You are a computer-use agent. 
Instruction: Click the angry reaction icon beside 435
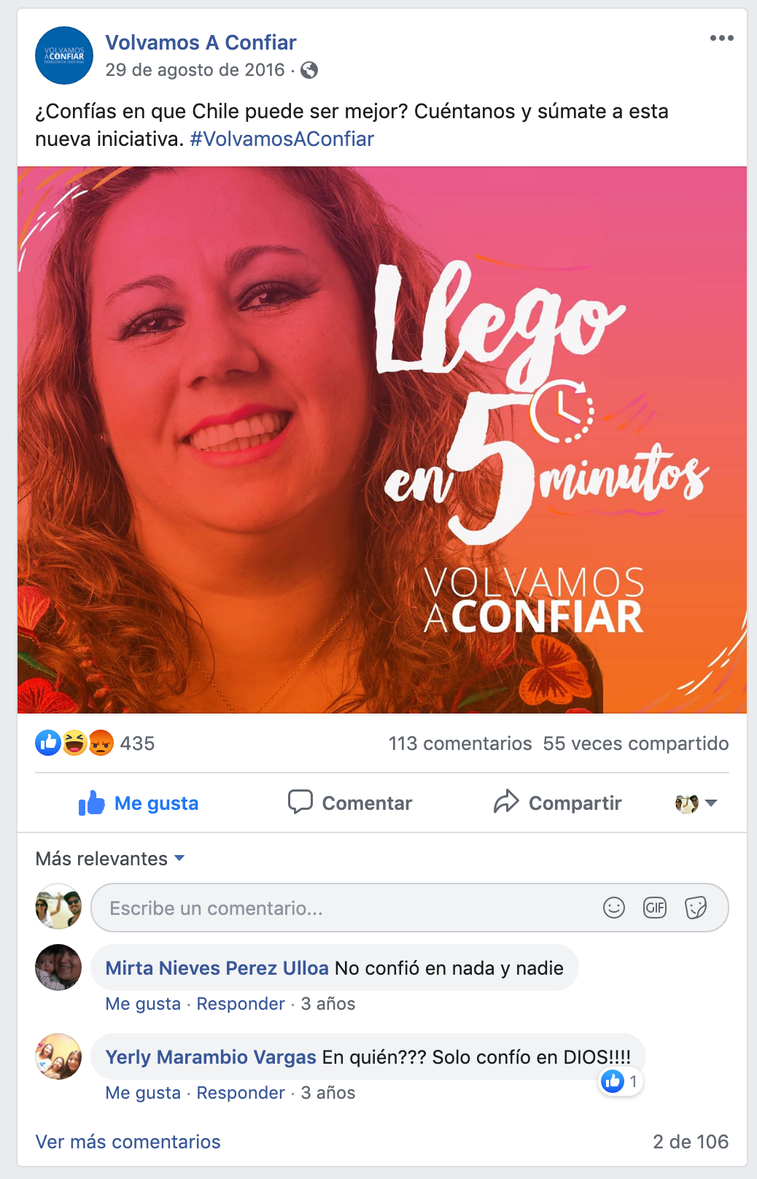click(101, 743)
